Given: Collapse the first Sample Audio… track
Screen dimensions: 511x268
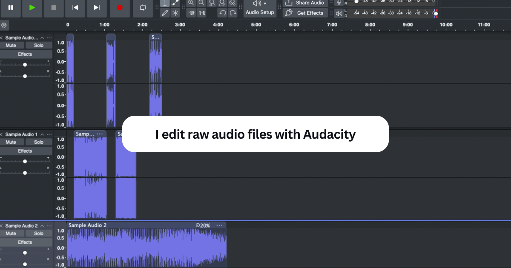Looking at the screenshot, I should 42,38.
